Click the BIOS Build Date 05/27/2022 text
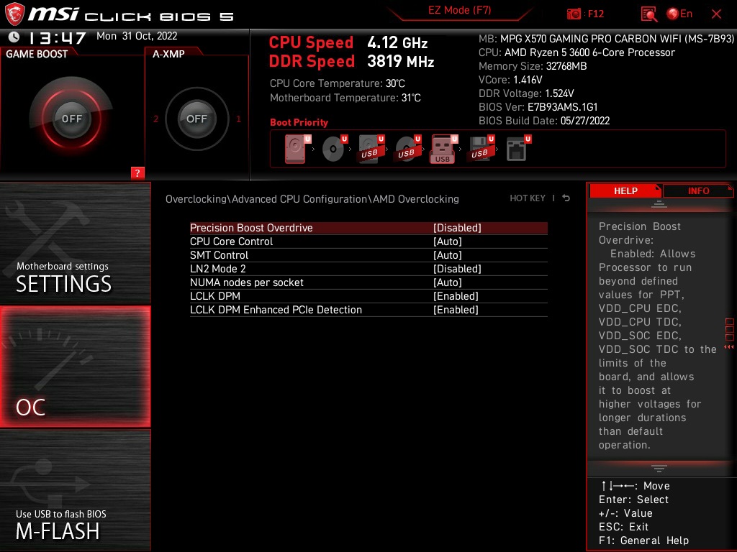Screen dimensions: 737x552 [544, 121]
